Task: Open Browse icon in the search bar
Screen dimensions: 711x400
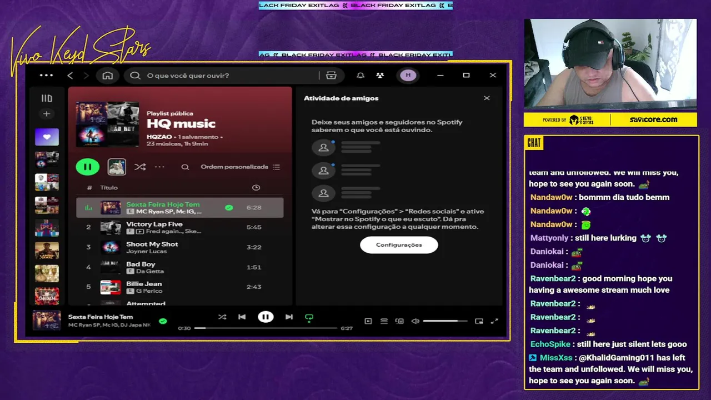Action: 331,76
